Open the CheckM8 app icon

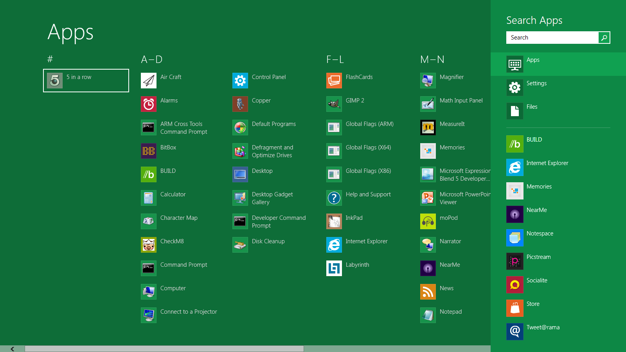click(149, 245)
